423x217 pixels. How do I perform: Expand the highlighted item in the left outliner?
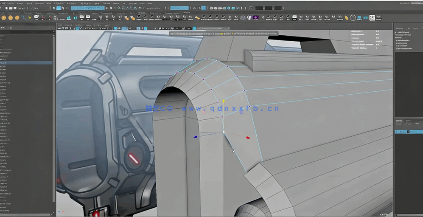point(2,63)
